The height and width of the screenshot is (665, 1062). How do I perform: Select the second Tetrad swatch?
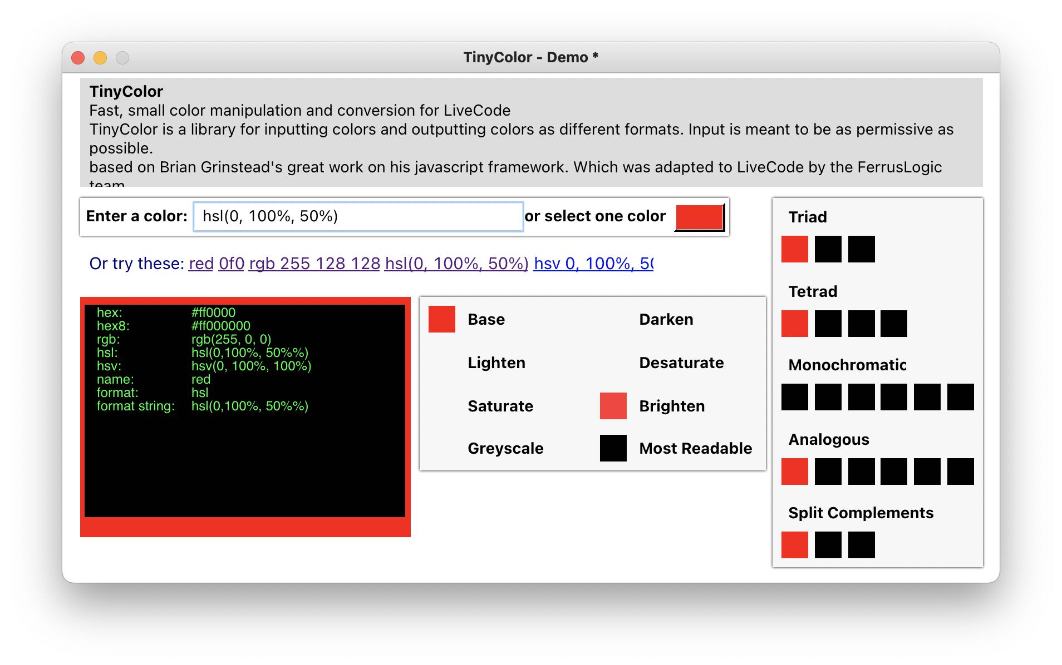tap(828, 324)
